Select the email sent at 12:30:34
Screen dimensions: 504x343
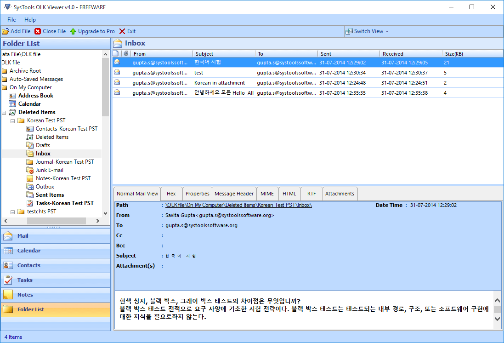coord(308,72)
